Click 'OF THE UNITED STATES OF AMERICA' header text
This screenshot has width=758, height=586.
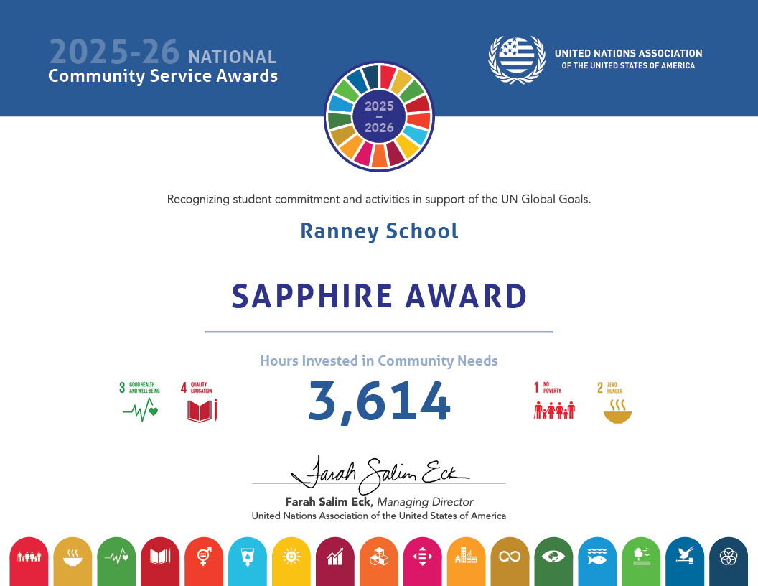628,65
